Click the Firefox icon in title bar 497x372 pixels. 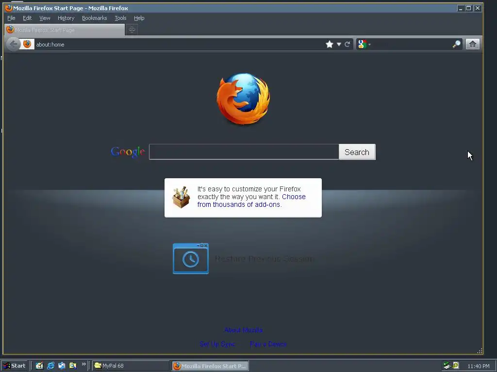(9, 8)
